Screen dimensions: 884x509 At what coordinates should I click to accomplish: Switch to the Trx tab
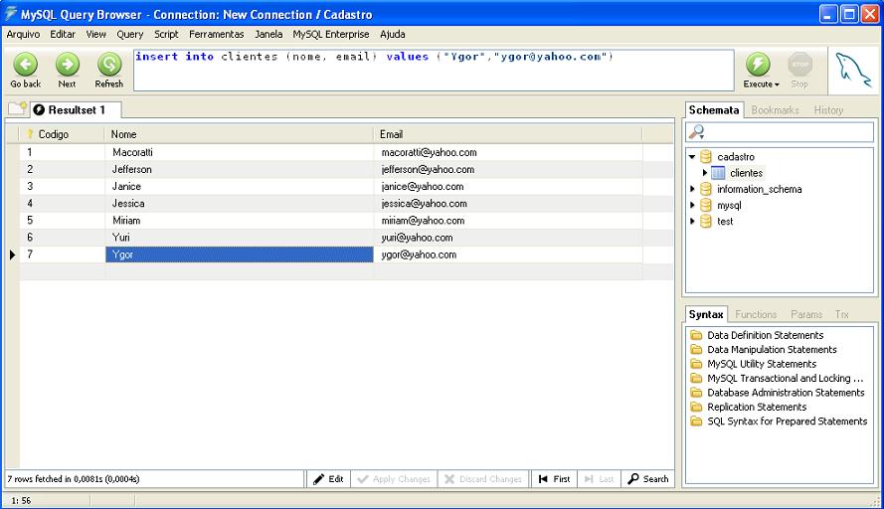coord(841,314)
